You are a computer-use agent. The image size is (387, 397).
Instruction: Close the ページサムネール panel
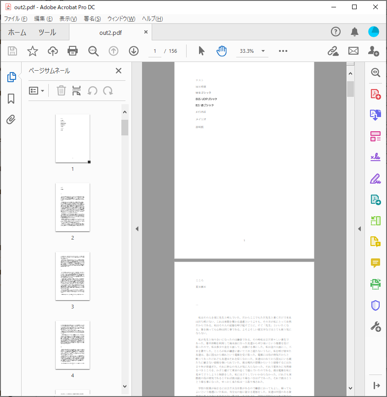119,71
